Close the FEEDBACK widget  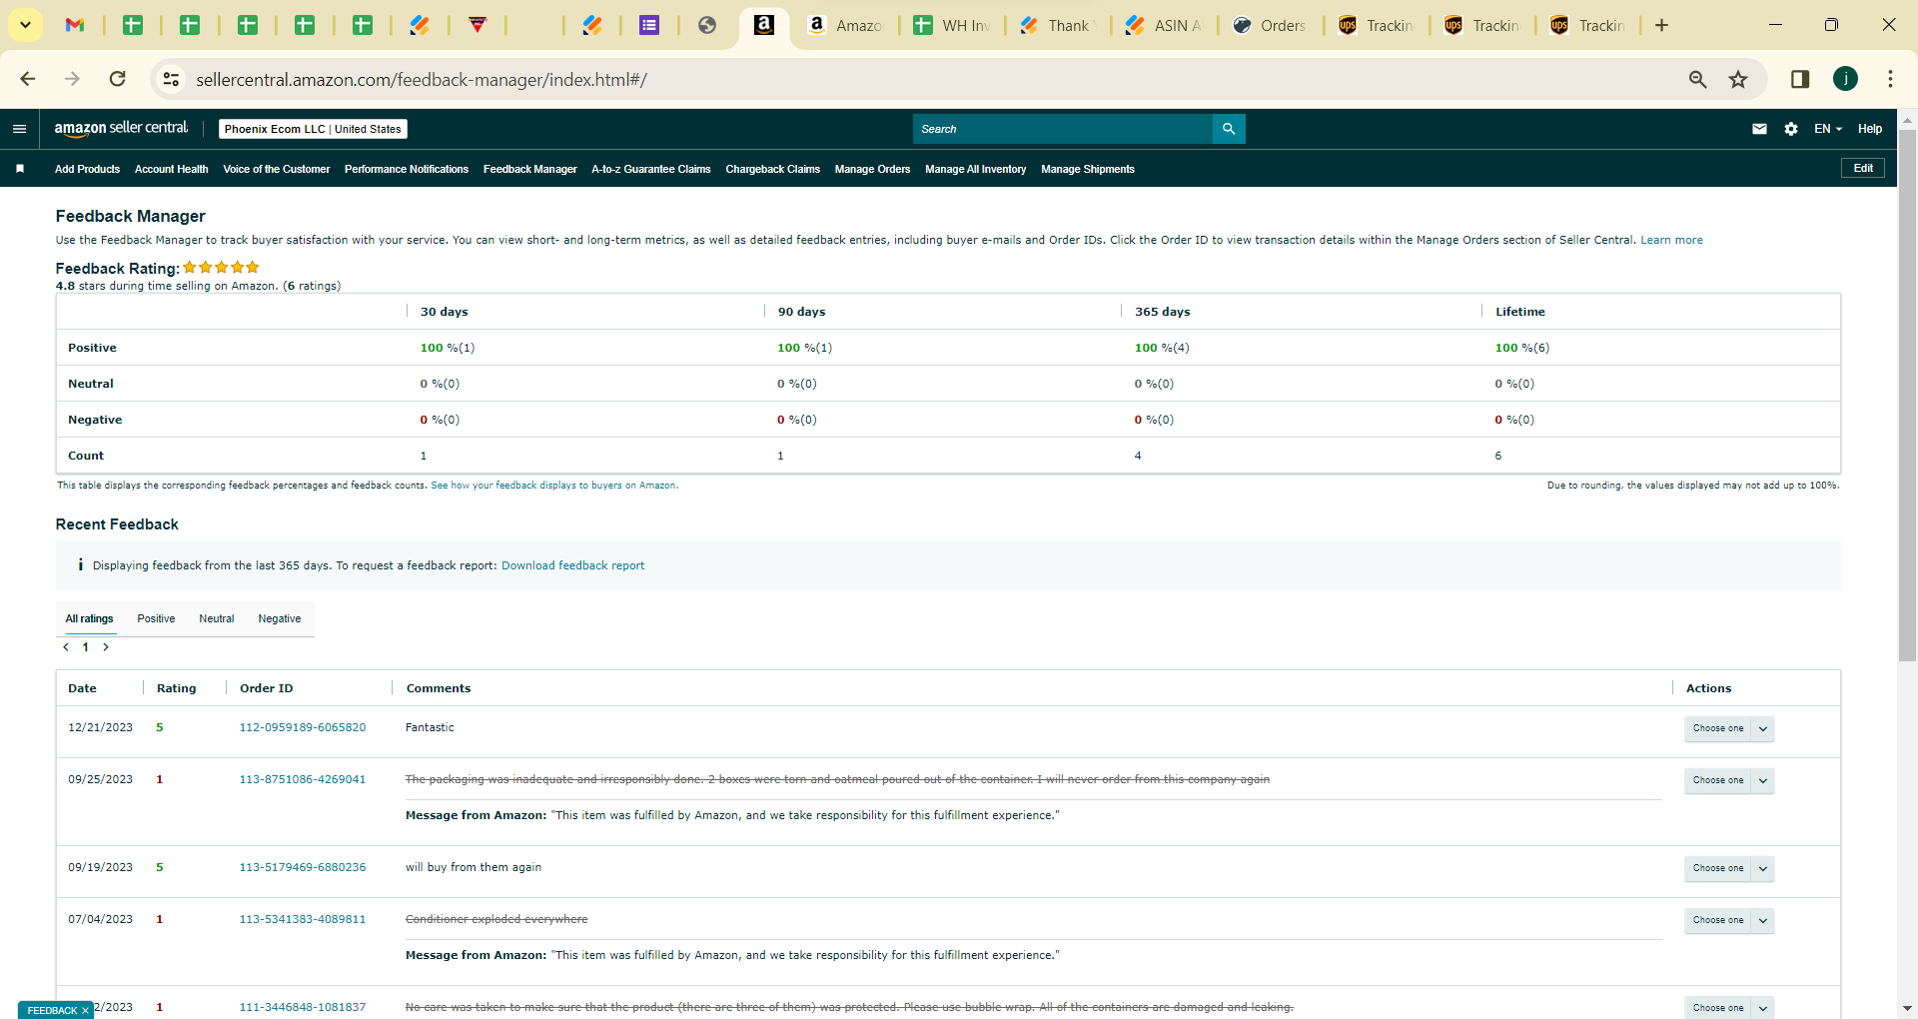pos(85,1010)
